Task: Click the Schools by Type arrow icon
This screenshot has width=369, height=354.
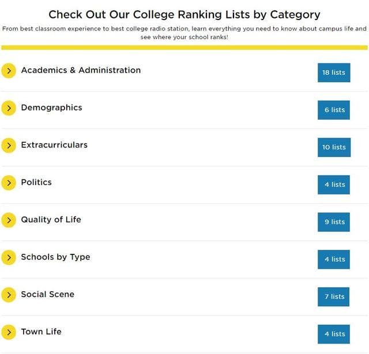Action: coord(9,257)
